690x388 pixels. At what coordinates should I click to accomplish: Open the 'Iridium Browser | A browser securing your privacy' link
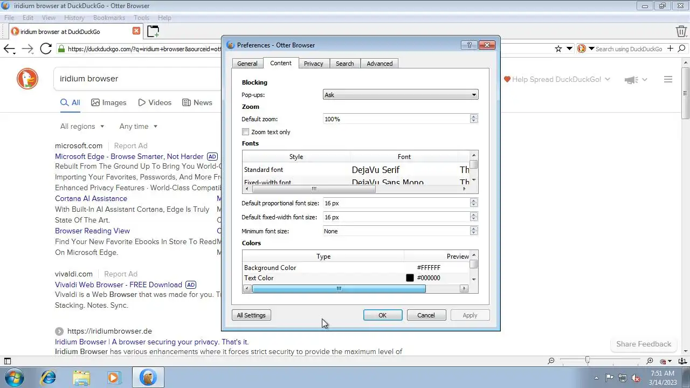(x=151, y=342)
